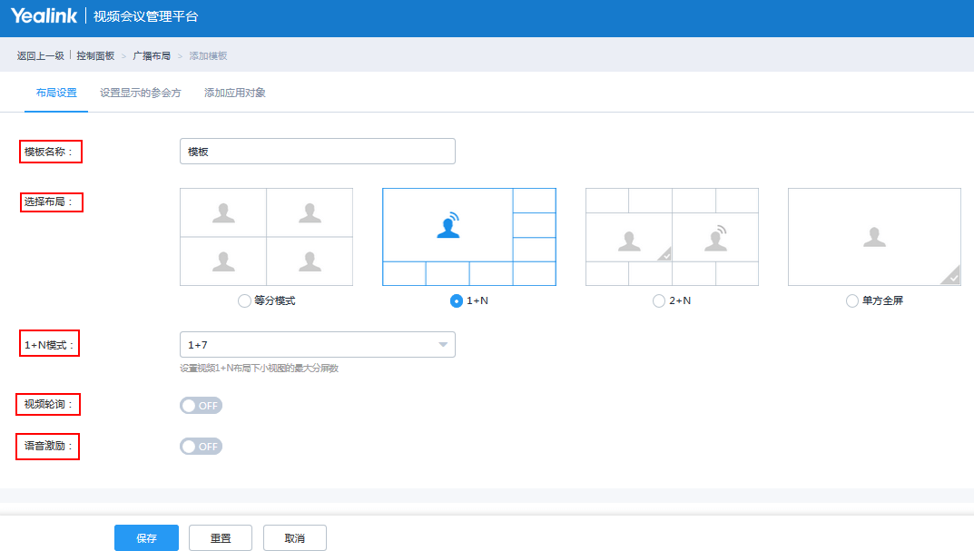The image size is (974, 551).
Task: Choose the 1+N radio button
Action: pos(457,300)
